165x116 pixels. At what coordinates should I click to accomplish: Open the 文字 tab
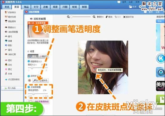click(36, 7)
